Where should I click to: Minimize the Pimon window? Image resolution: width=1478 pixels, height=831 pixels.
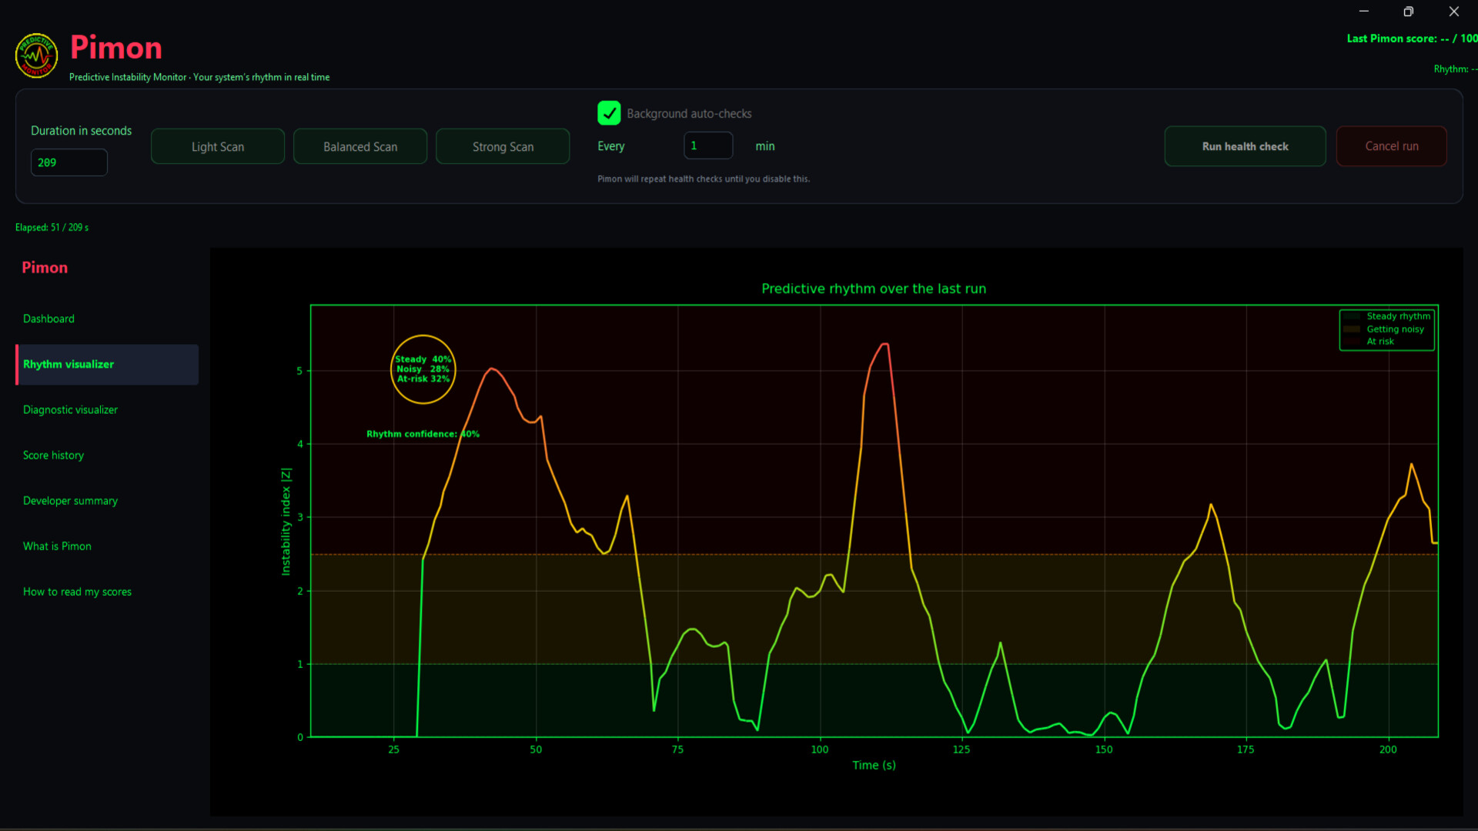click(1363, 12)
